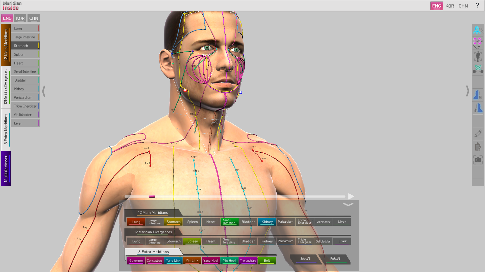Click the pink playback slider handle

tap(152, 196)
